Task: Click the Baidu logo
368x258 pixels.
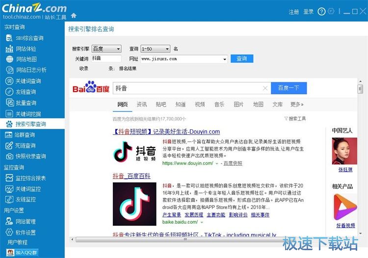Action: click(x=91, y=87)
